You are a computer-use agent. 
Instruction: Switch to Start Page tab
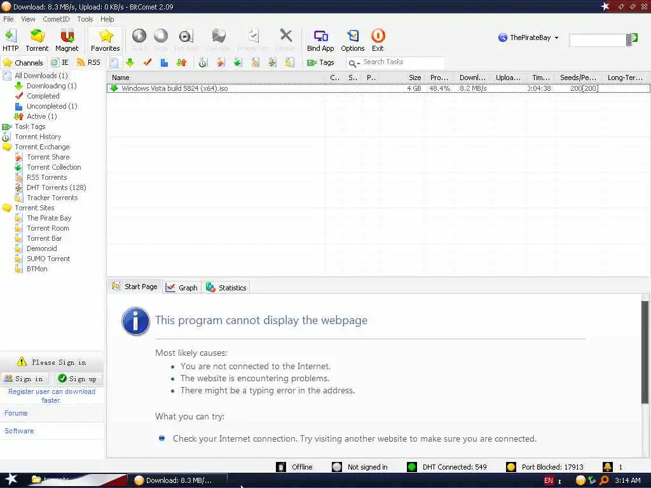(135, 287)
